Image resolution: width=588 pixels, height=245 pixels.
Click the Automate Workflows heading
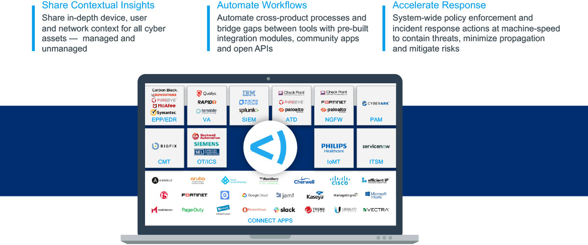[262, 5]
